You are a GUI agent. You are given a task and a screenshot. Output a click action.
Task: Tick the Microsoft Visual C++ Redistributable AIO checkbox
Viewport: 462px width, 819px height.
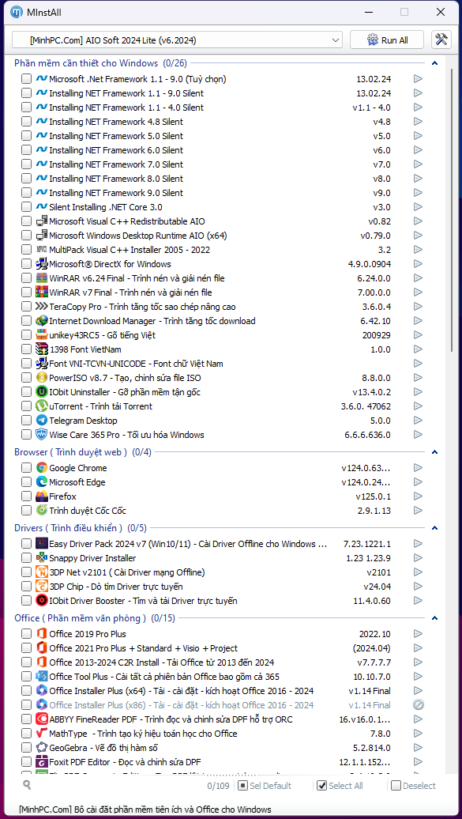(26, 221)
